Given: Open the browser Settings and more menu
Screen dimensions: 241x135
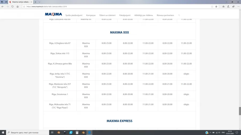Looking at the screenshot, I should pyautogui.click(x=238, y=7).
